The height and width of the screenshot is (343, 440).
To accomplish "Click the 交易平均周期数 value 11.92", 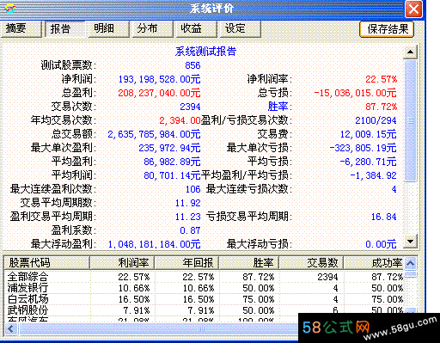I will 187,203.
